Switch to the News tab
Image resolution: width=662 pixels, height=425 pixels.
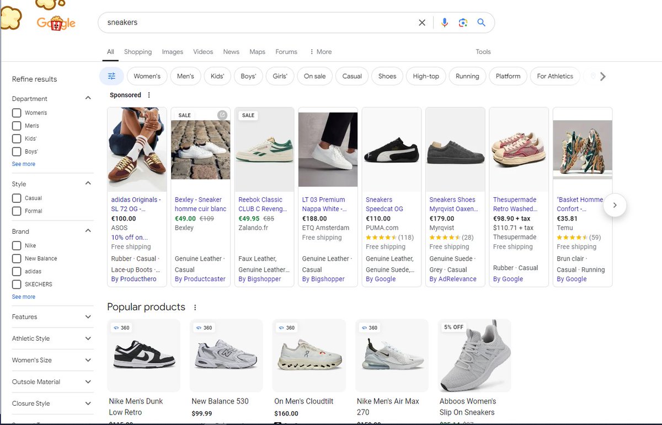(x=231, y=52)
